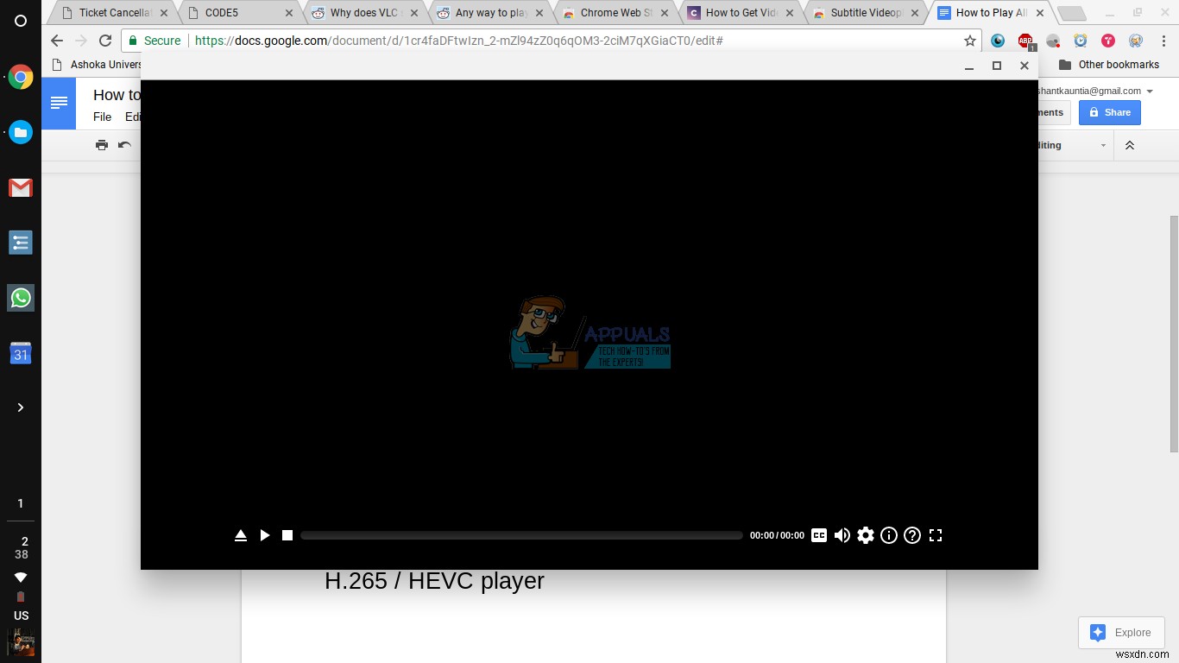Bookmark the page with the star
This screenshot has width=1179, height=663.
(x=969, y=41)
